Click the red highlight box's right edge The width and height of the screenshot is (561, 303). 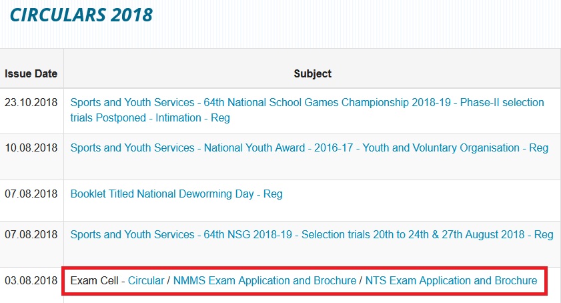pyautogui.click(x=546, y=280)
